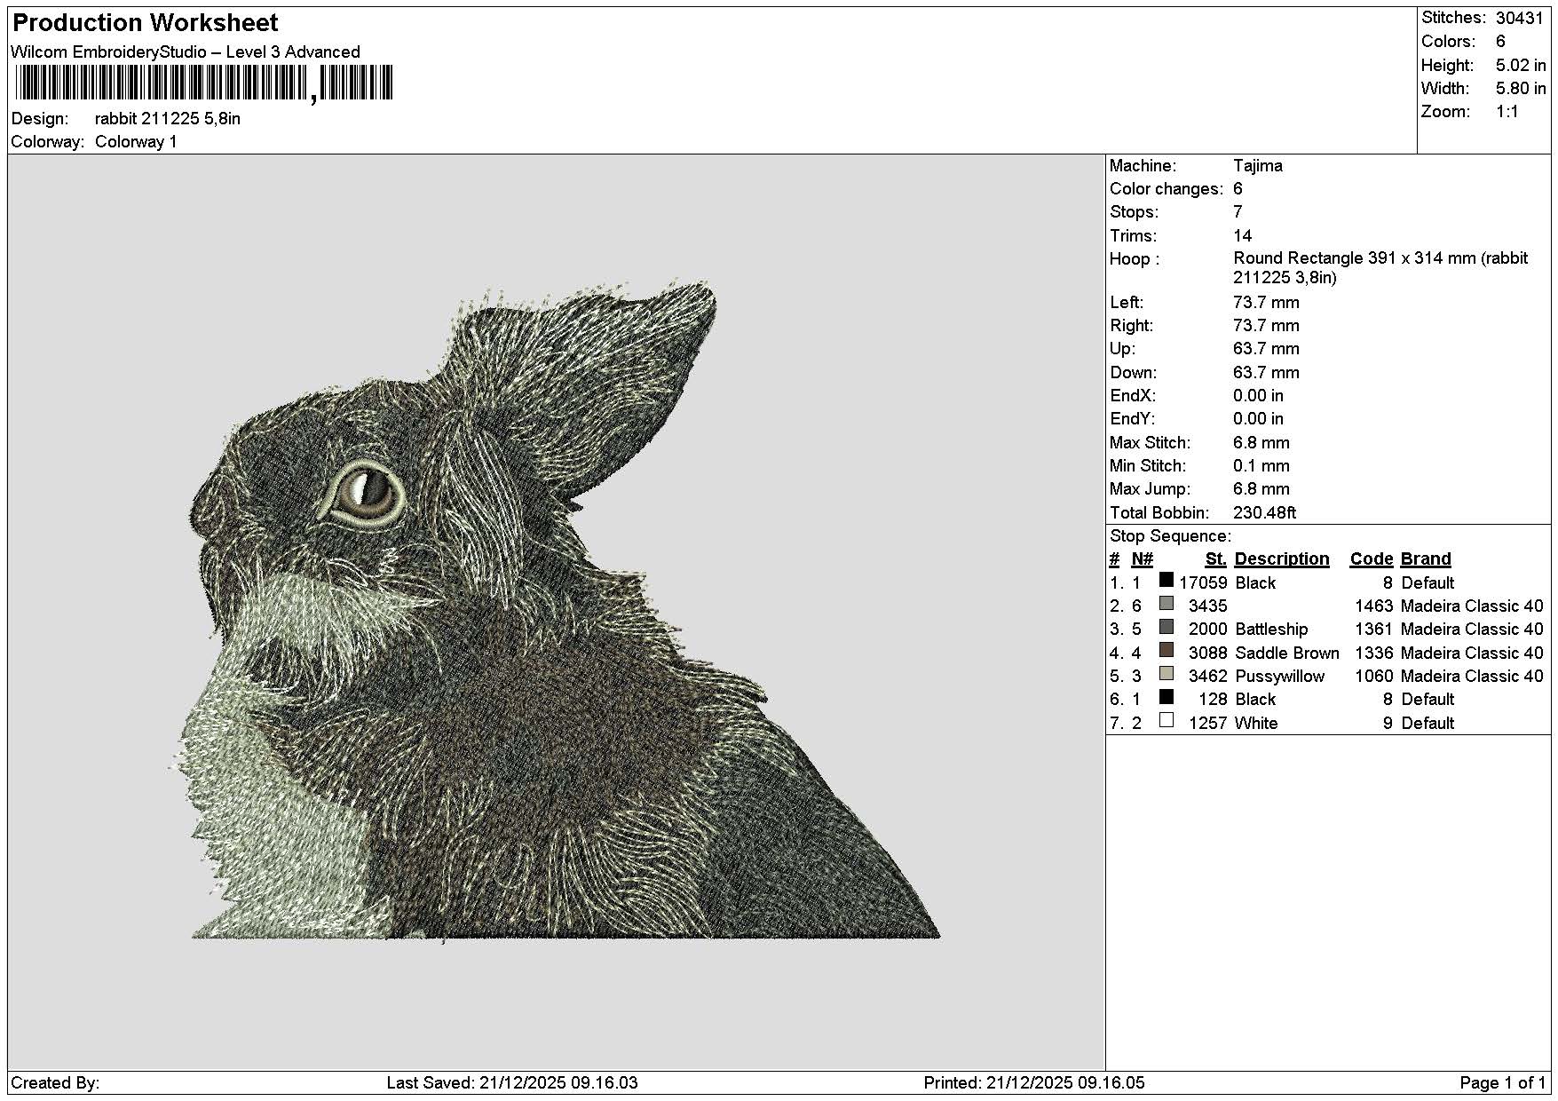Click the 'St.' column header
Image resolution: width=1558 pixels, height=1101 pixels.
tap(1215, 559)
